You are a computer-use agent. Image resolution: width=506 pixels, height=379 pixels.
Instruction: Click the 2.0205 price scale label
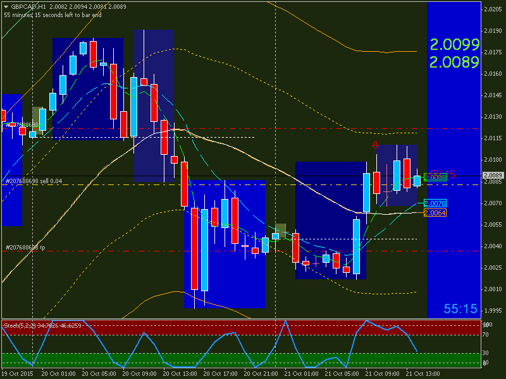493,9
